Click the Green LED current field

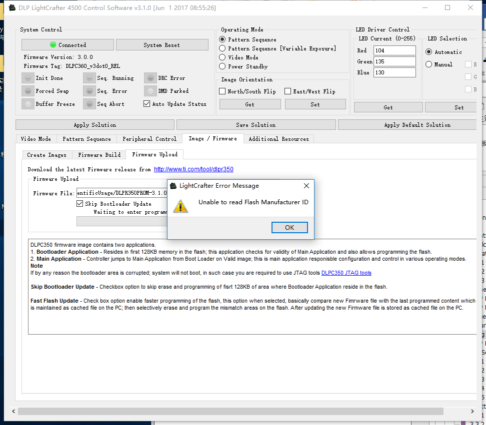[x=394, y=61]
